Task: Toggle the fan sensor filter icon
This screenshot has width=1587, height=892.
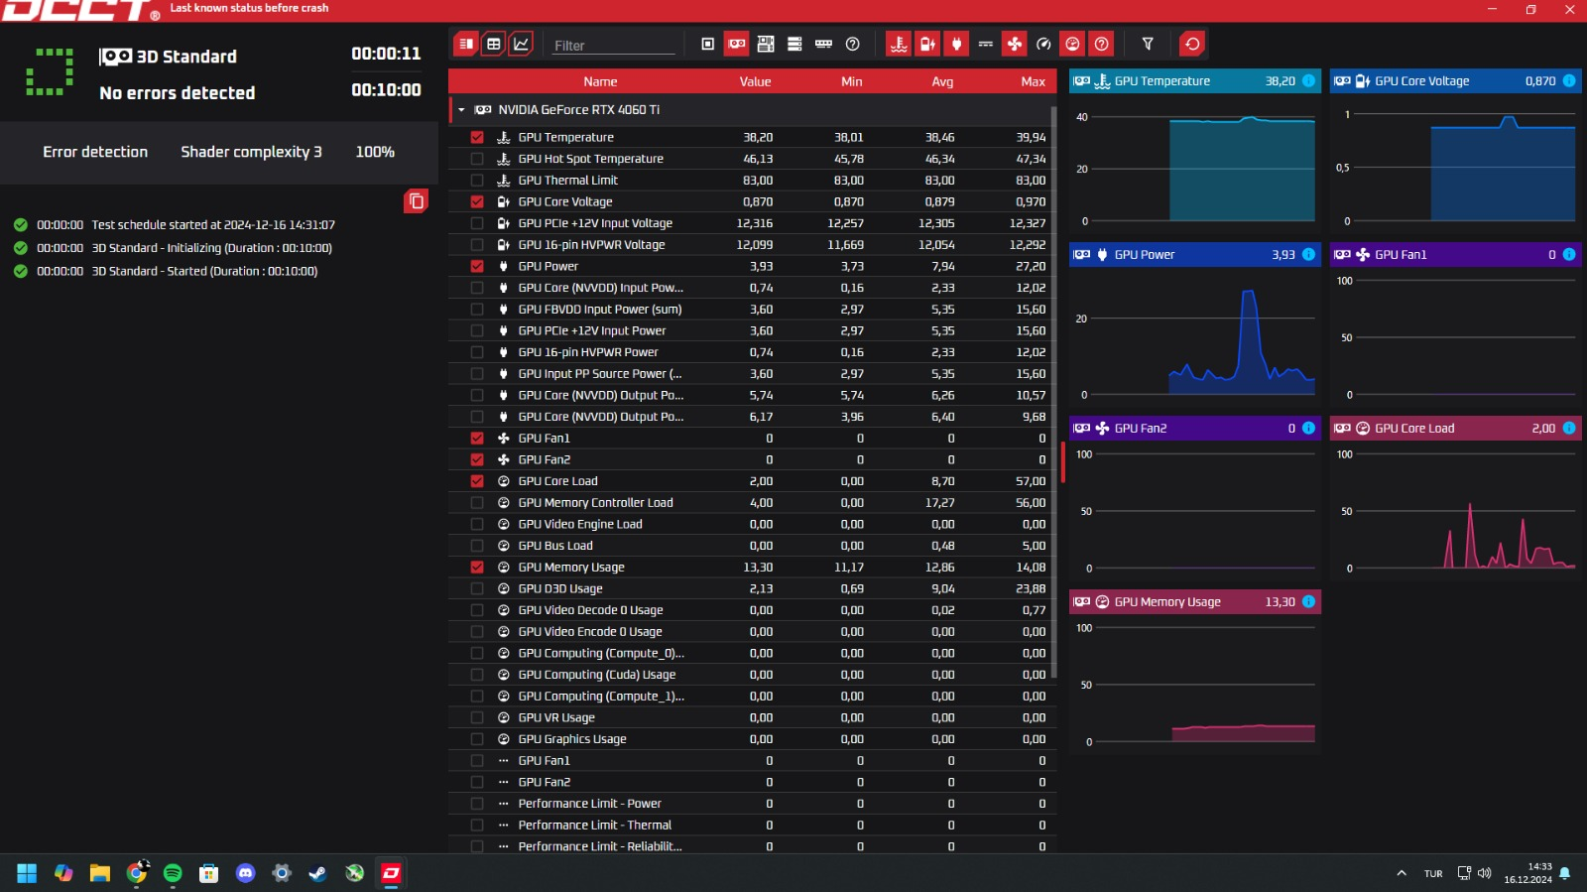Action: [1014, 44]
